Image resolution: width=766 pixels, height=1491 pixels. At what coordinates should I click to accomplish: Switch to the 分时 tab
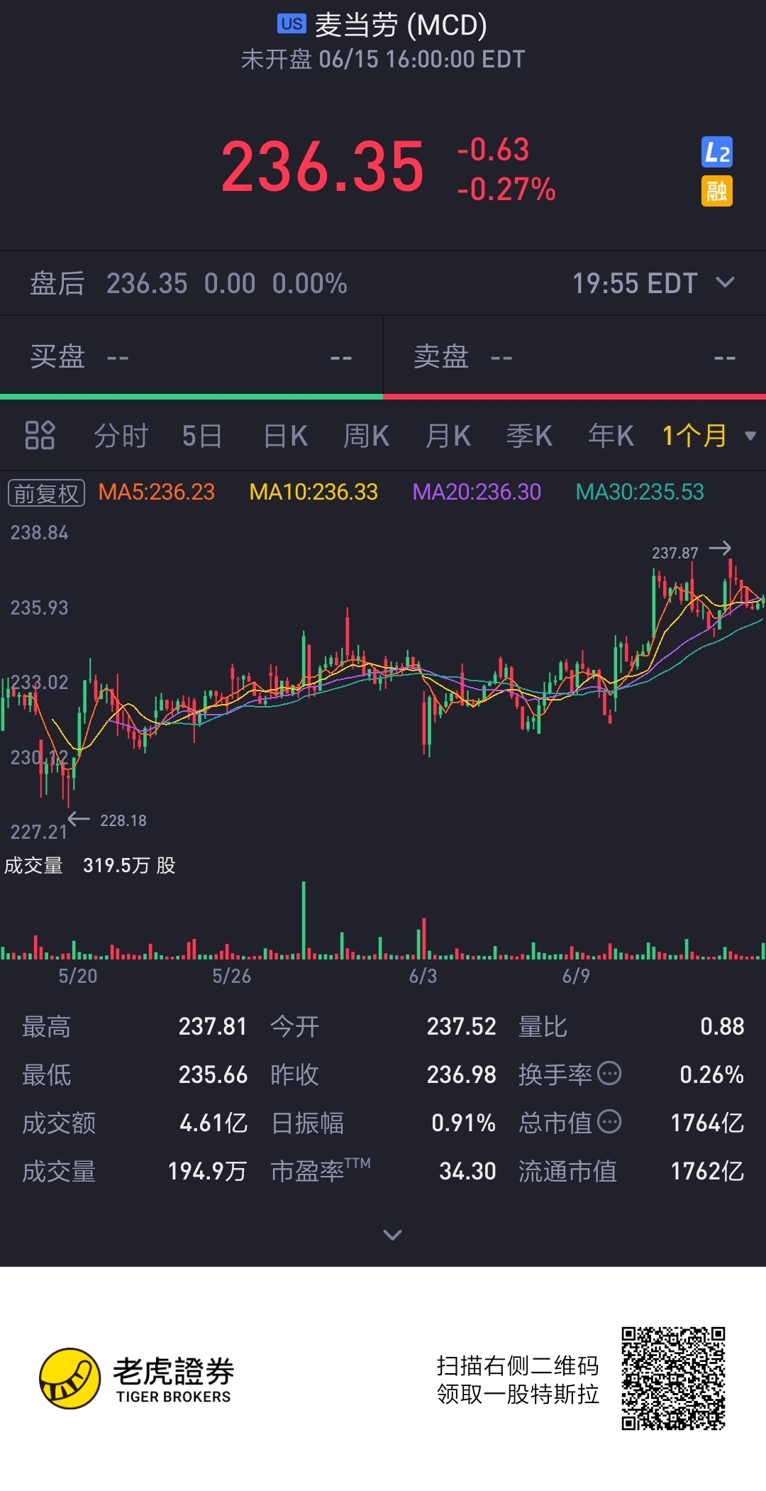click(x=121, y=436)
